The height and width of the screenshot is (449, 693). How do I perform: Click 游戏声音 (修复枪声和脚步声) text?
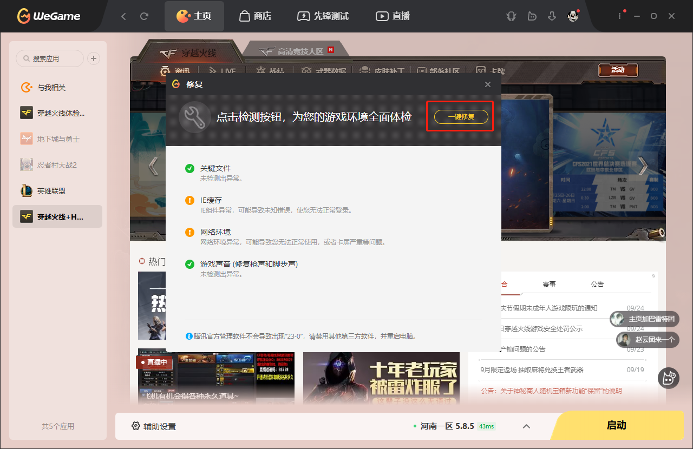(249, 264)
